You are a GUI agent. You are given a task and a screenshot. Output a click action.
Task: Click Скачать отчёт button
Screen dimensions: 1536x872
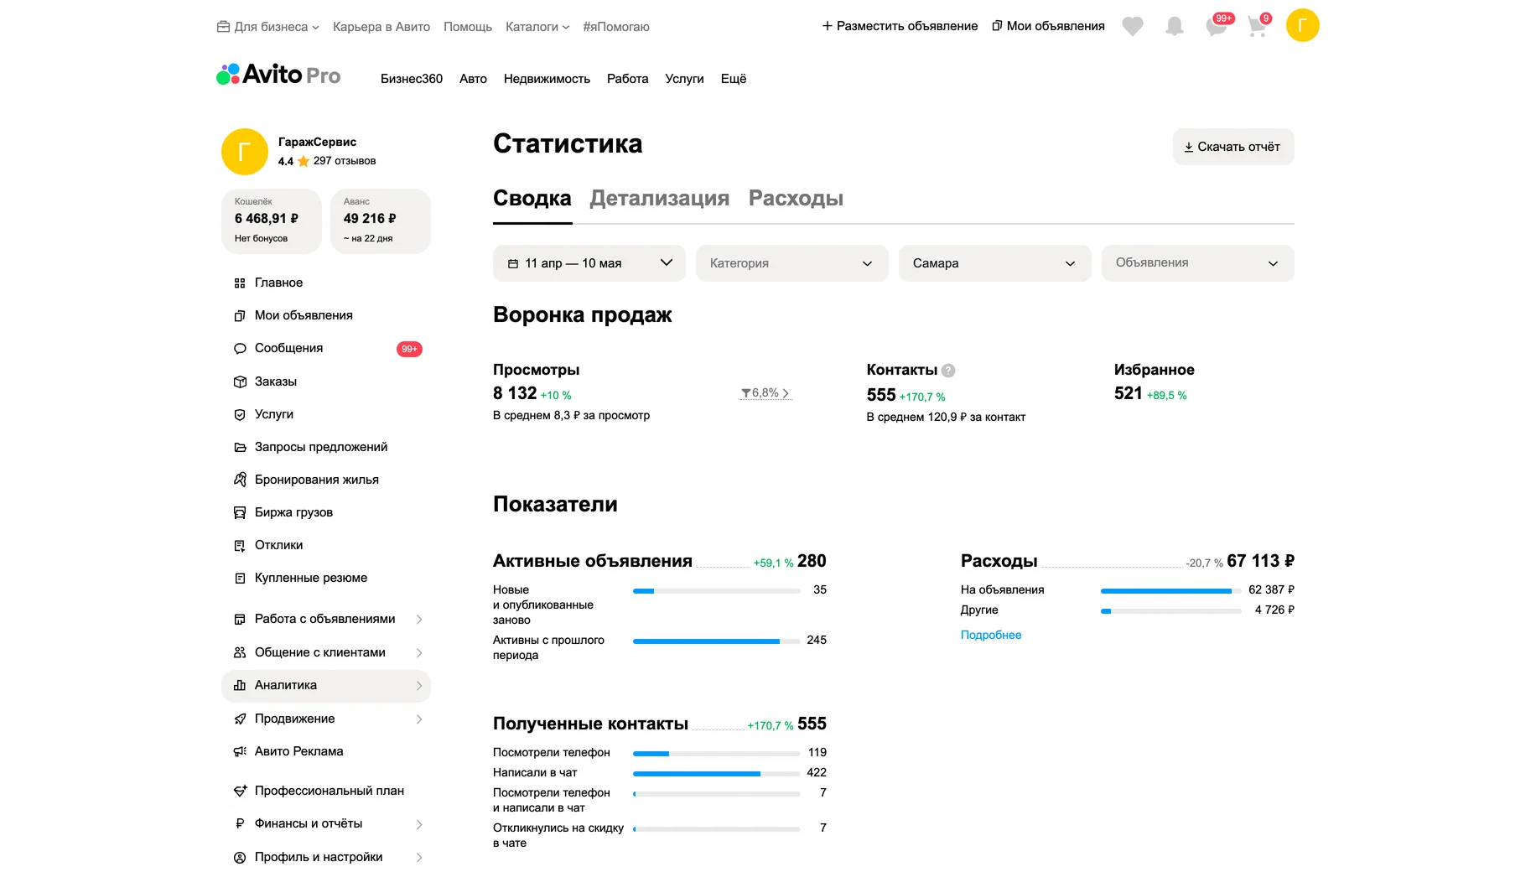(x=1233, y=147)
